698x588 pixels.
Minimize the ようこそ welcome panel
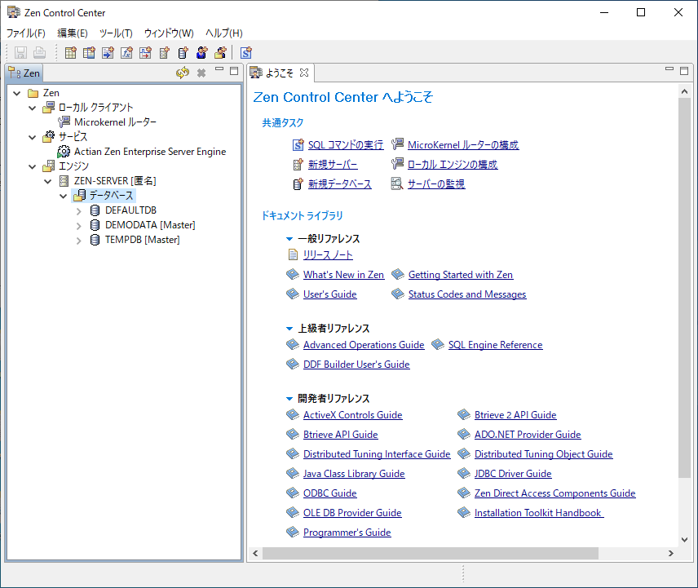pos(669,72)
